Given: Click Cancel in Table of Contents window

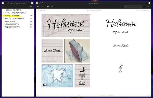Looking at the screenshot, I should pyautogui.click(x=31, y=6).
